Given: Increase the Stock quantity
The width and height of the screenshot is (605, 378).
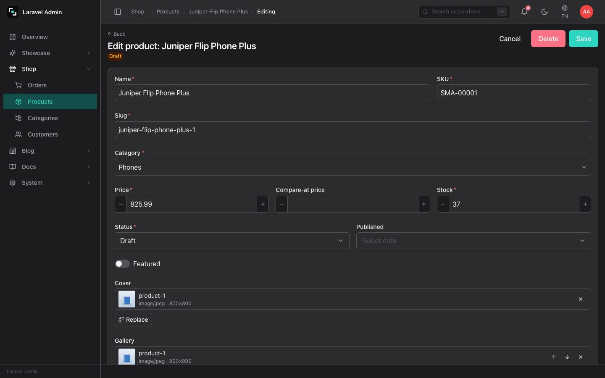Looking at the screenshot, I should 585,204.
